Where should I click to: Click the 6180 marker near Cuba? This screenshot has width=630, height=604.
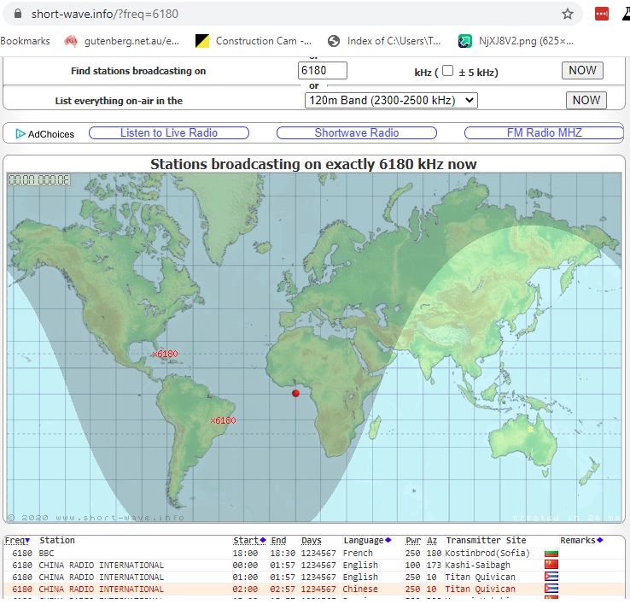click(x=165, y=354)
